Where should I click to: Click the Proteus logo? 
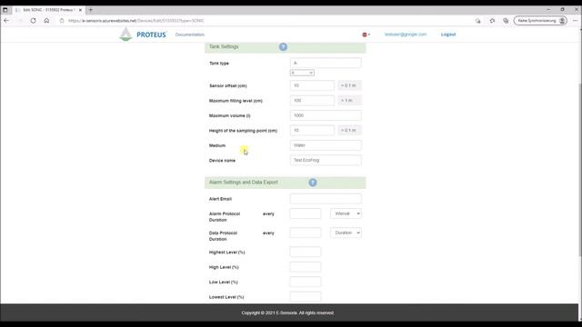pyautogui.click(x=143, y=35)
